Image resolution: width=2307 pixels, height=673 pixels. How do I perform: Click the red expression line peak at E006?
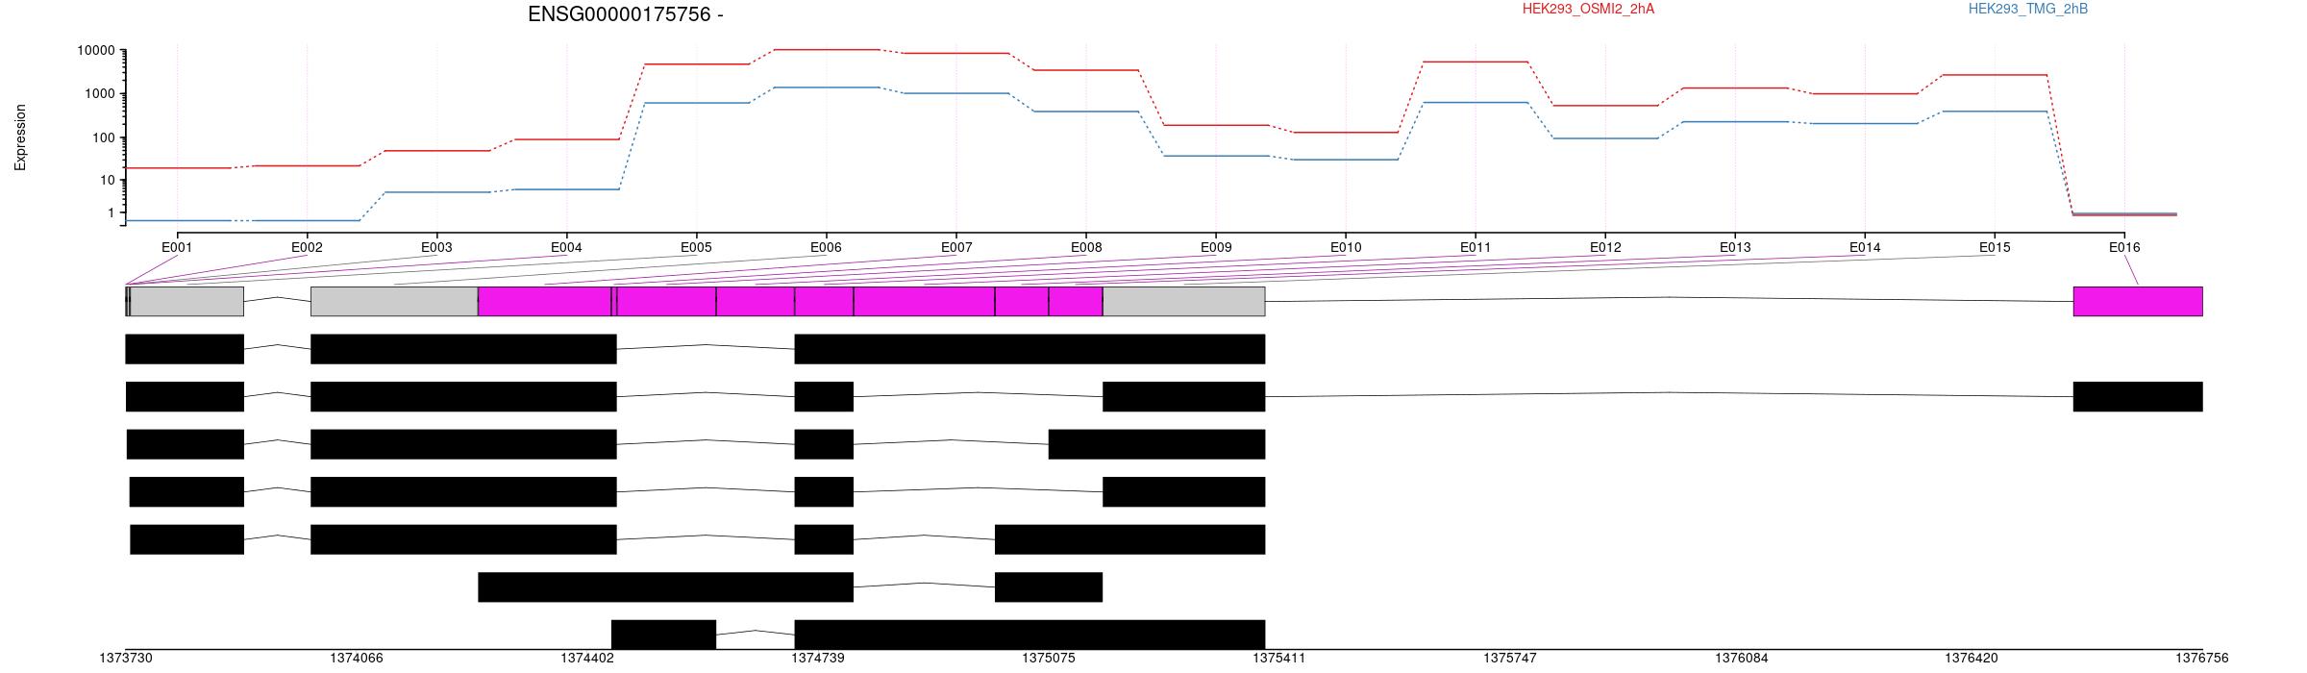point(827,49)
